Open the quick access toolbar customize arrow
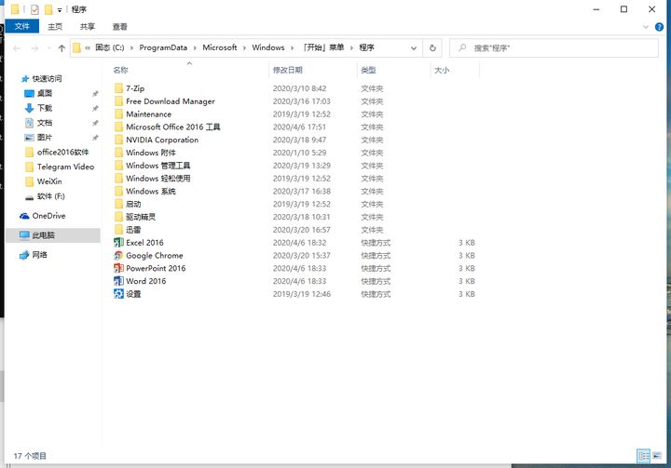Image resolution: width=671 pixels, height=468 pixels. point(60,10)
